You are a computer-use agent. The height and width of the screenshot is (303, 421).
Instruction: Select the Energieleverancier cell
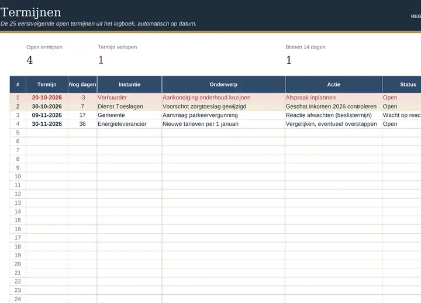[x=129, y=124]
